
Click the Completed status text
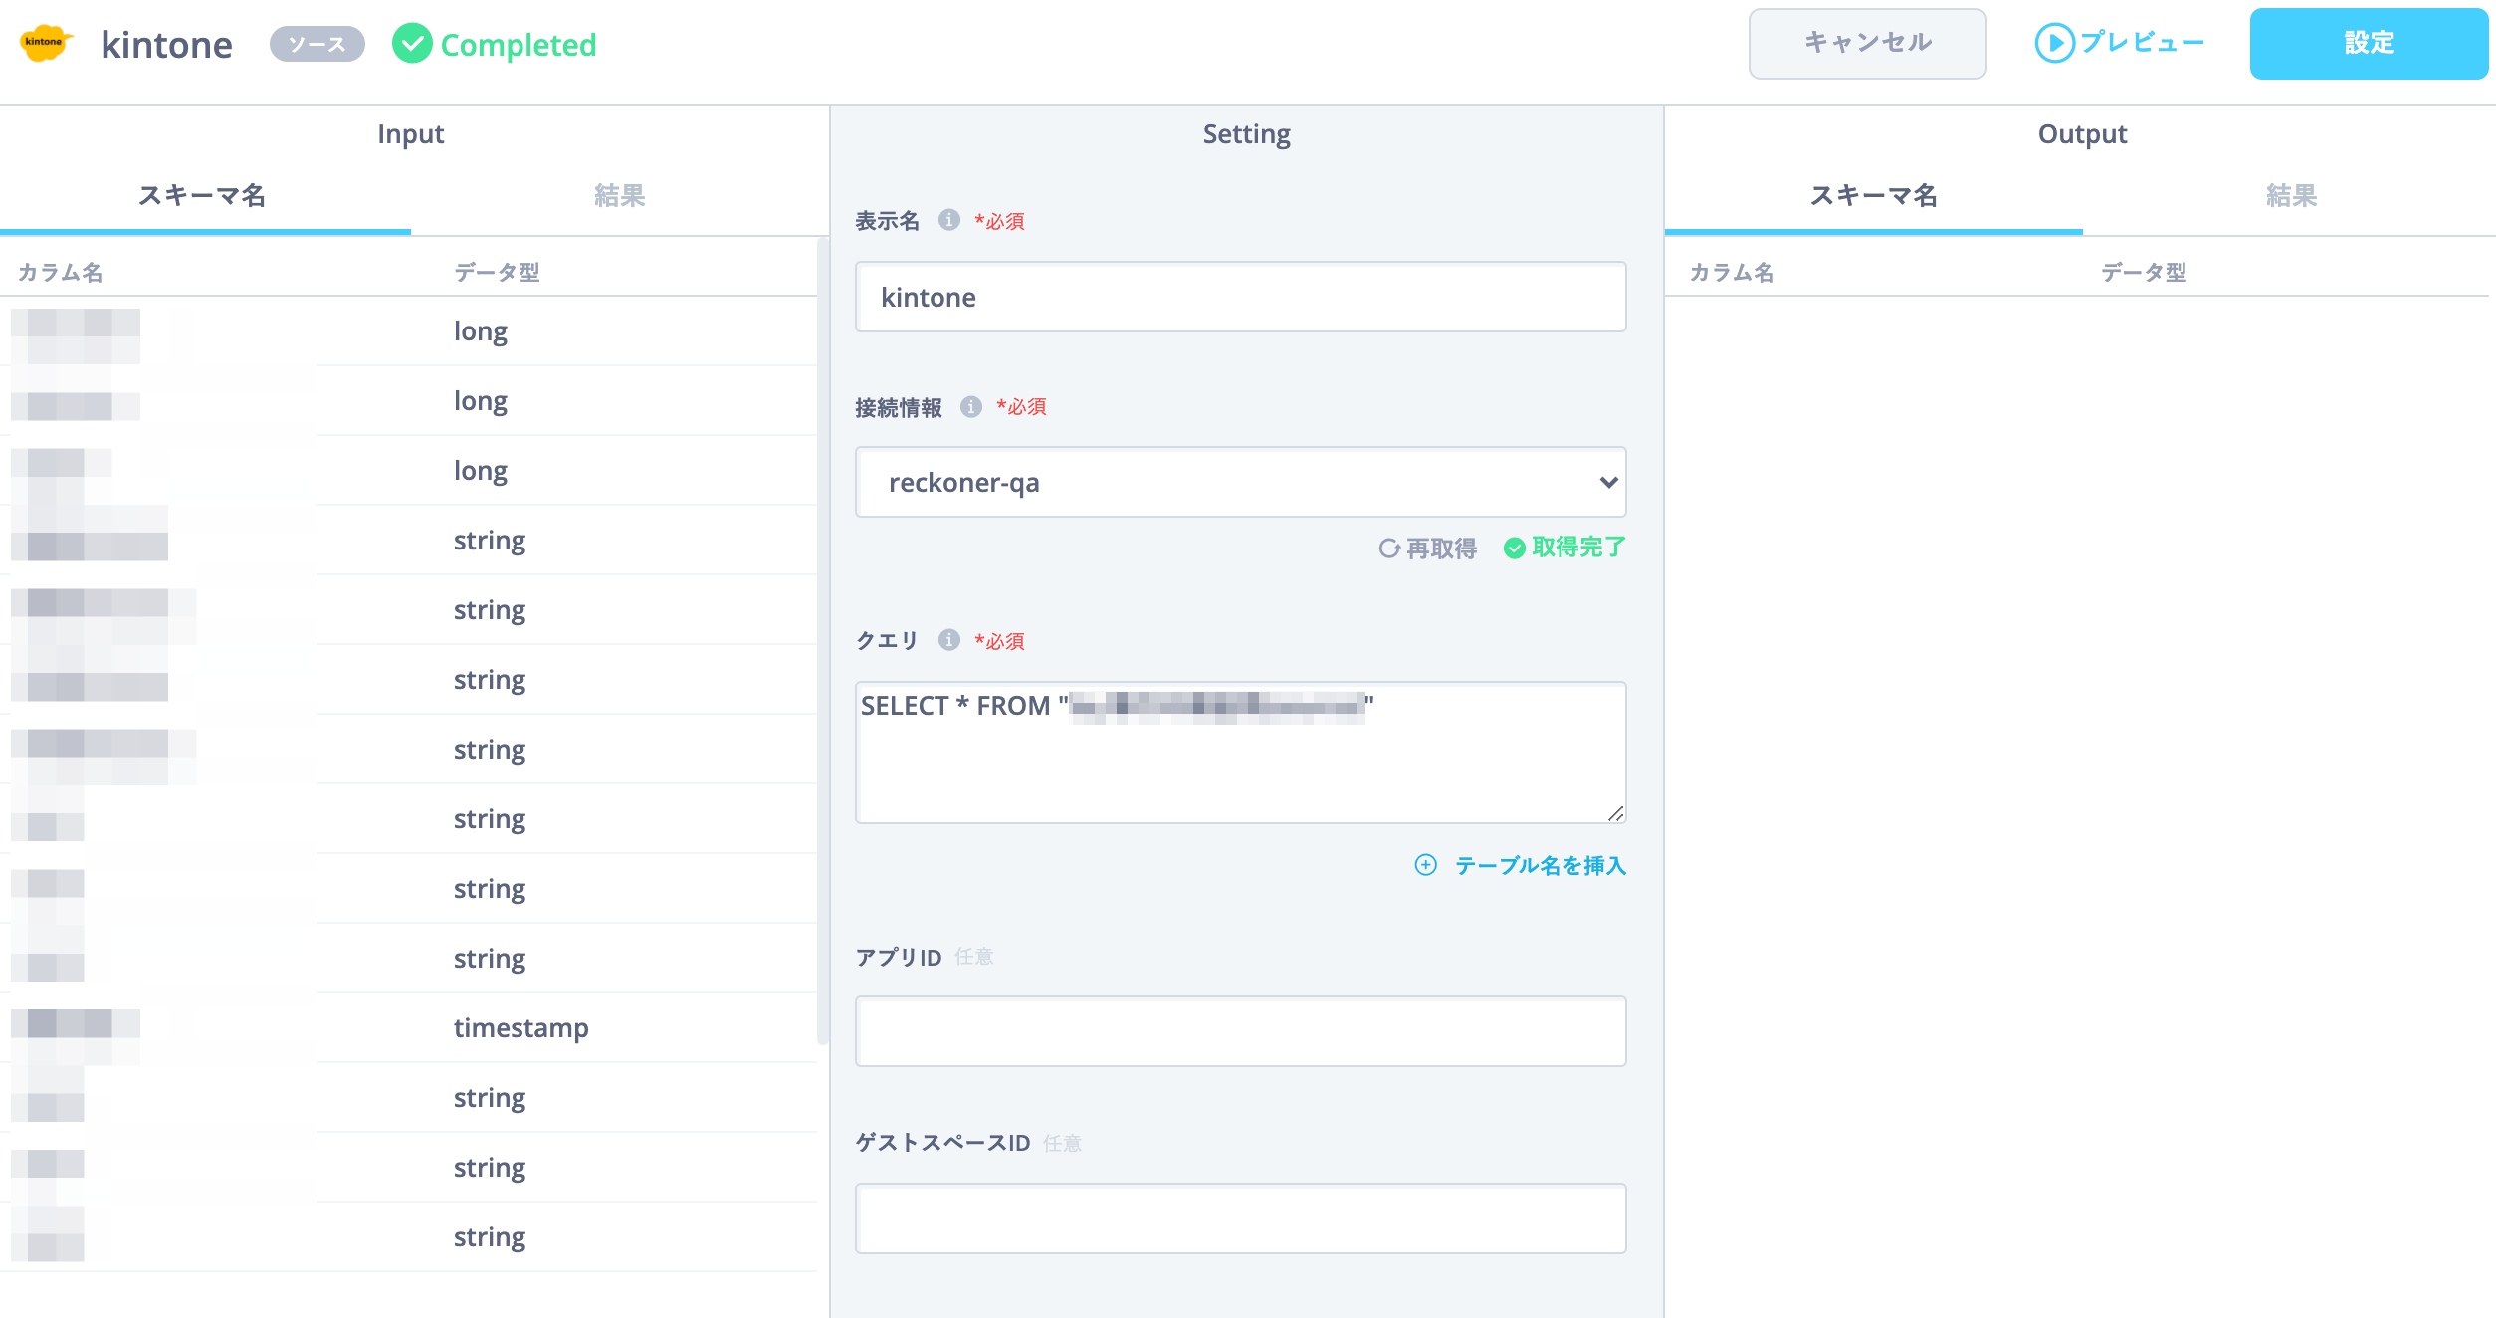pyautogui.click(x=518, y=45)
